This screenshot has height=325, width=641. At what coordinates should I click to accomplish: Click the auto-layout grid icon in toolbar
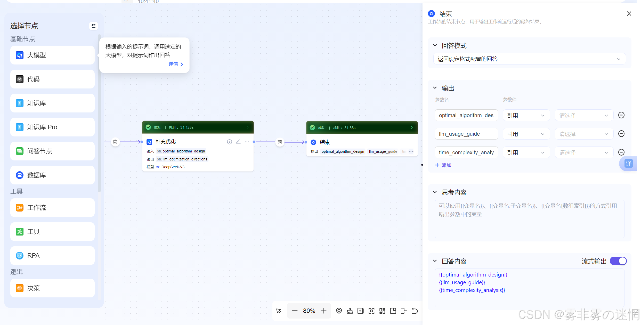[382, 311]
